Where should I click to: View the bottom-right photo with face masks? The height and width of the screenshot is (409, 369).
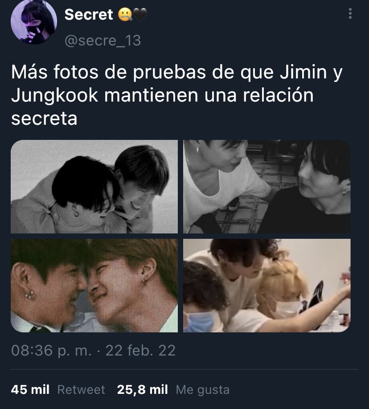[266, 285]
